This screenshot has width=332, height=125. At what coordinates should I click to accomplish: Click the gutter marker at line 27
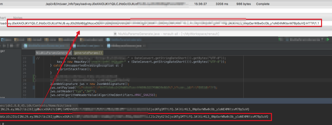coord(35,76)
